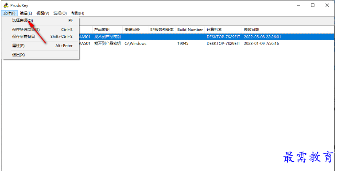Sort by Build Number column header
This screenshot has height=171, width=337.
[x=190, y=30]
